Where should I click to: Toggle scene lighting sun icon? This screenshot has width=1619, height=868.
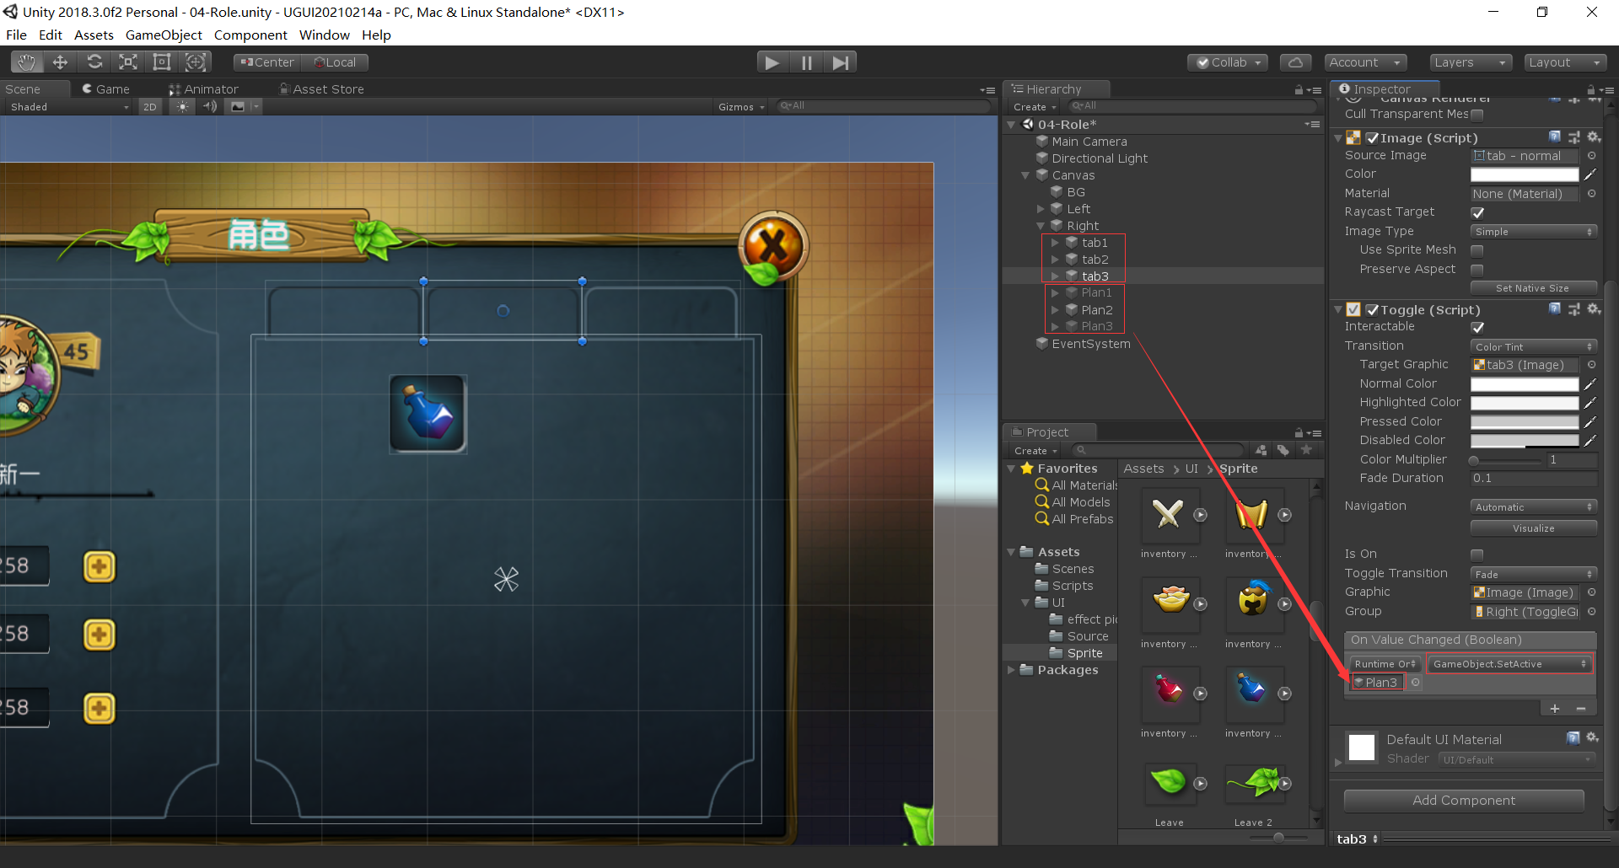tap(182, 106)
